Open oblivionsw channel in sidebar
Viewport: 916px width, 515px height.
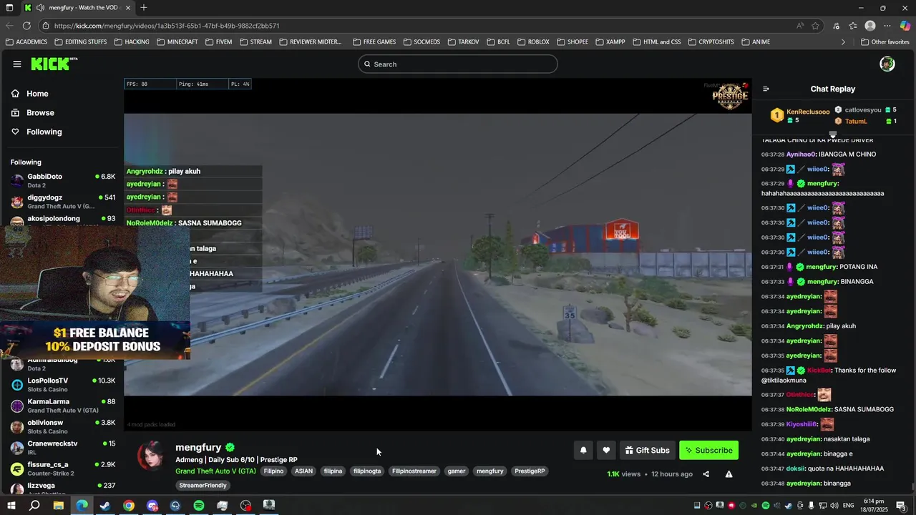click(63, 427)
